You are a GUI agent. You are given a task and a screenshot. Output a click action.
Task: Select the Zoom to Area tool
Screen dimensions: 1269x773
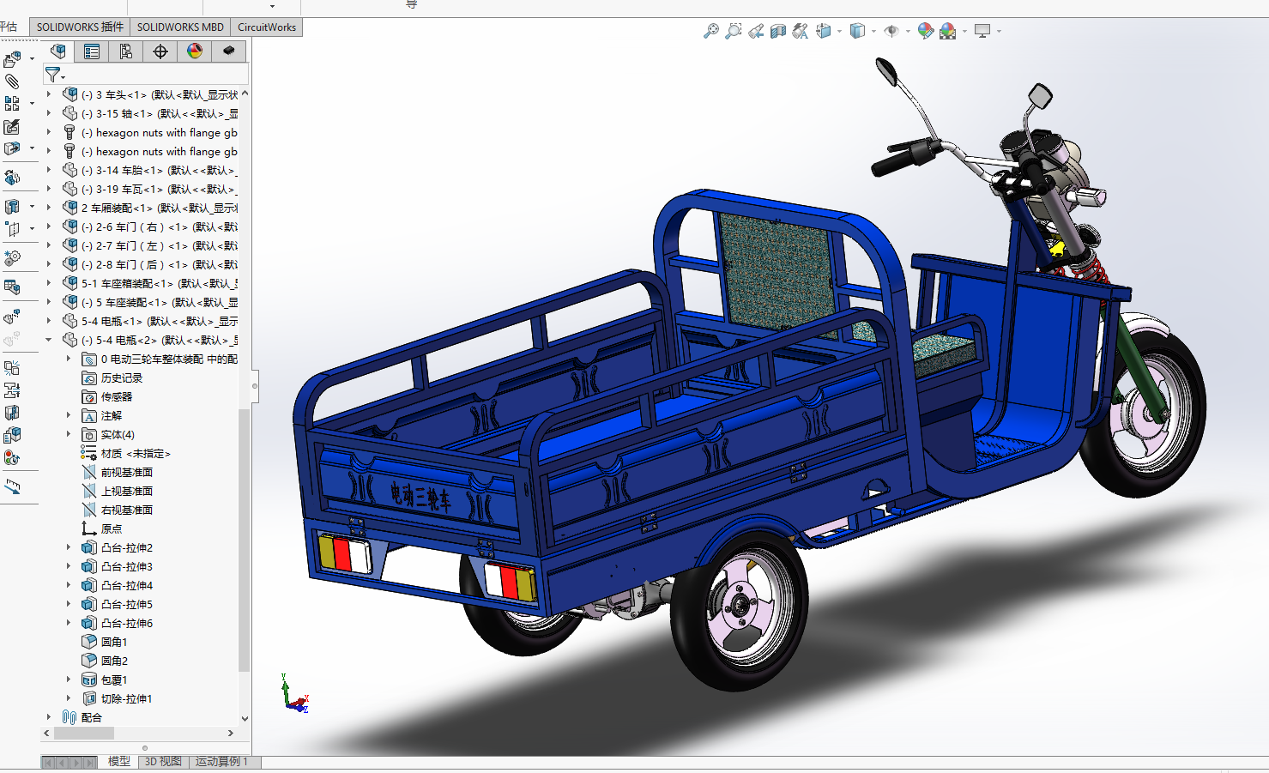coord(734,31)
